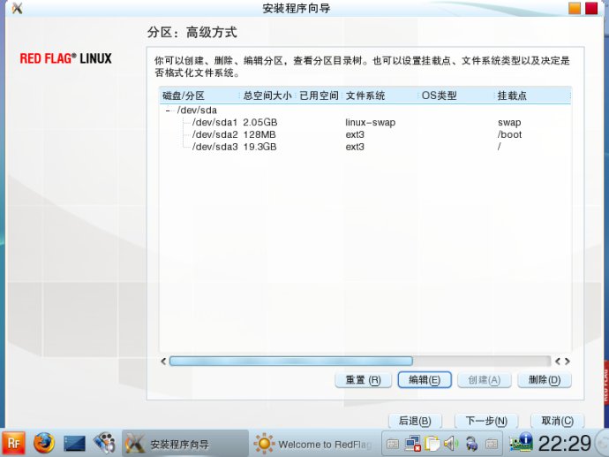Click the volume speaker tray icon
Viewport: 609px width, 457px height.
pos(451,443)
